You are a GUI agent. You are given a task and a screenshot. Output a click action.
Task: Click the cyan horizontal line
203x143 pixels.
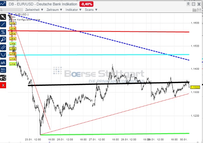98,55
